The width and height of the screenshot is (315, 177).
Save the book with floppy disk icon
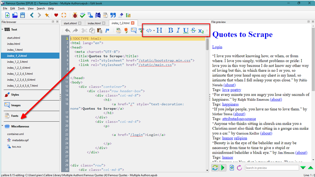point(23,15)
